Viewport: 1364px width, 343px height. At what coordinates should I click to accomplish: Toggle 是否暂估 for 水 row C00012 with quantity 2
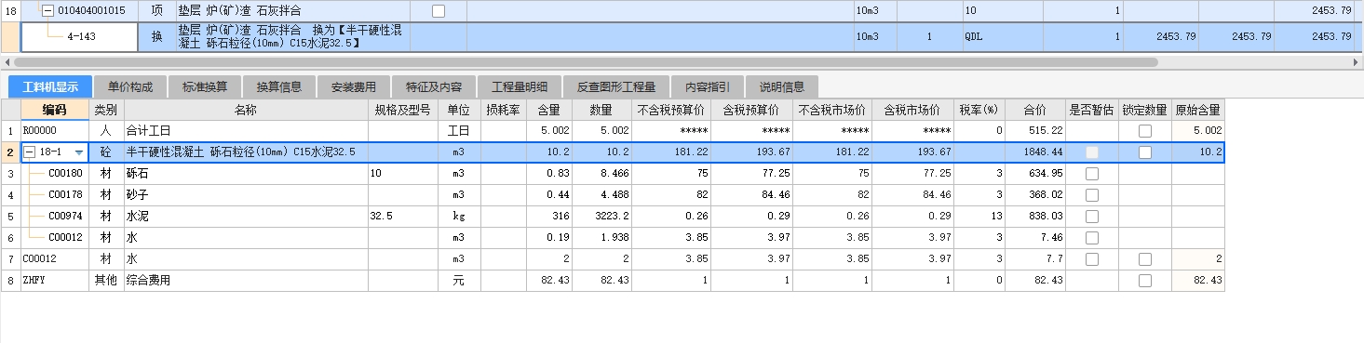coord(1091,258)
